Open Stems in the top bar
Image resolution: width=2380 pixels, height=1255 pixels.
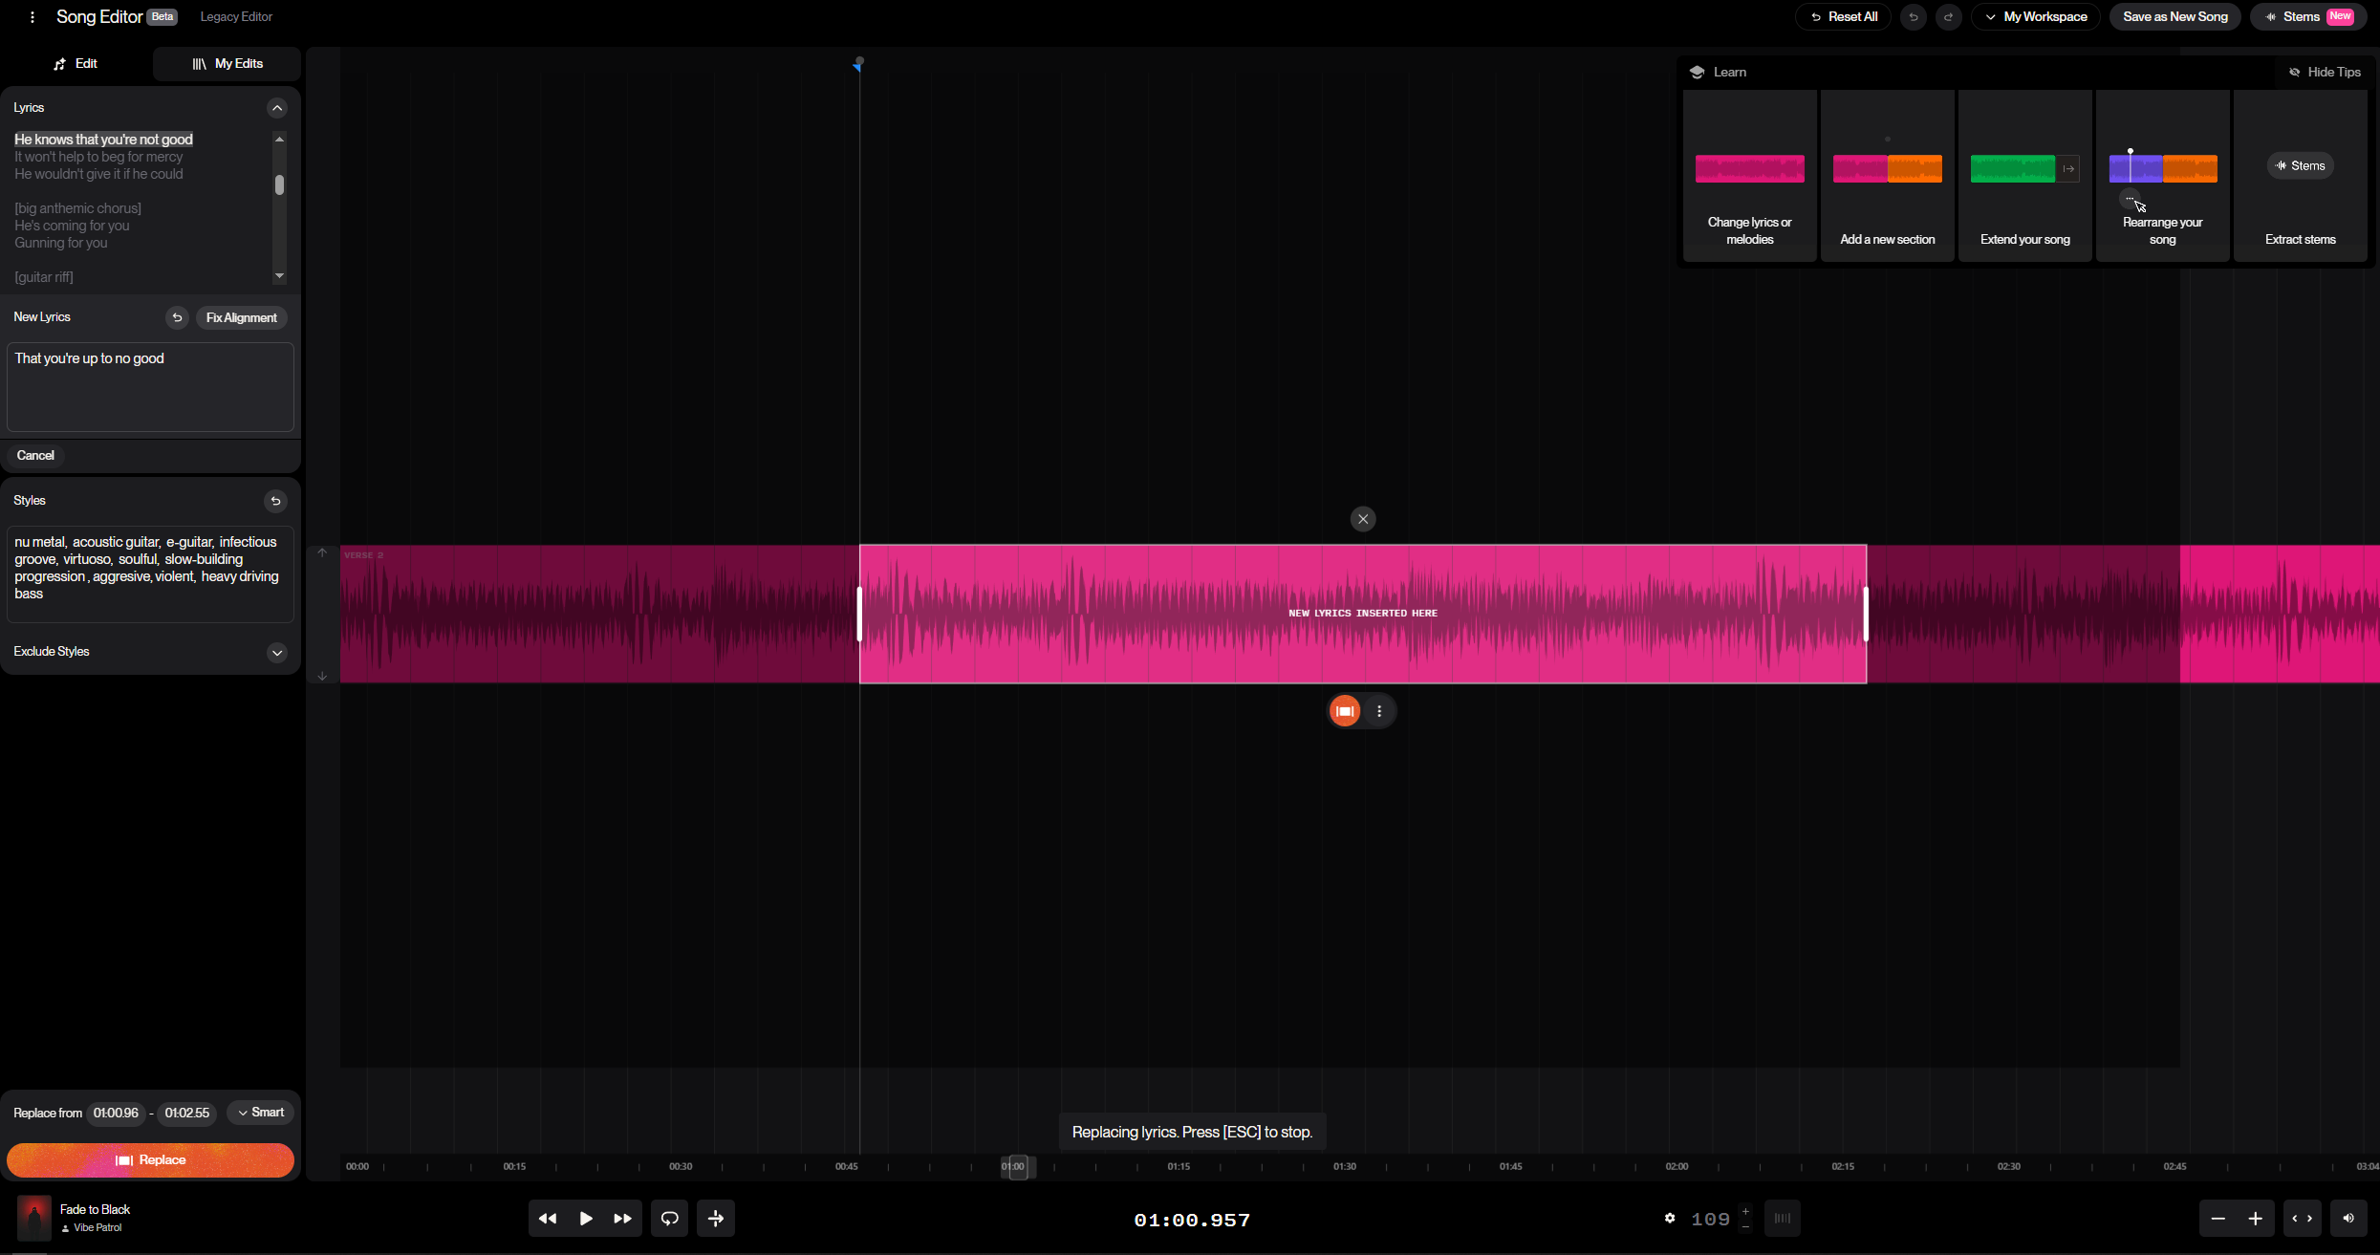click(x=2309, y=17)
